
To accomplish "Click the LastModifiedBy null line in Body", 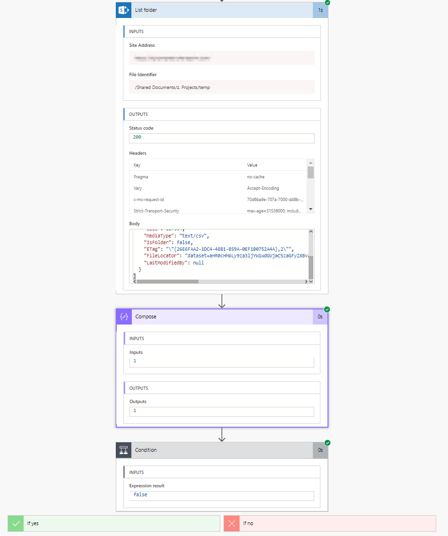I will coord(174,263).
